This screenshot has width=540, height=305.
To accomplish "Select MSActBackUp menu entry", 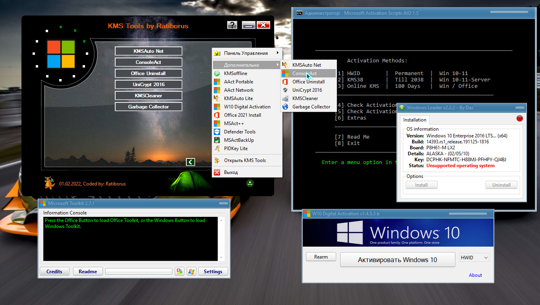I will click(247, 140).
